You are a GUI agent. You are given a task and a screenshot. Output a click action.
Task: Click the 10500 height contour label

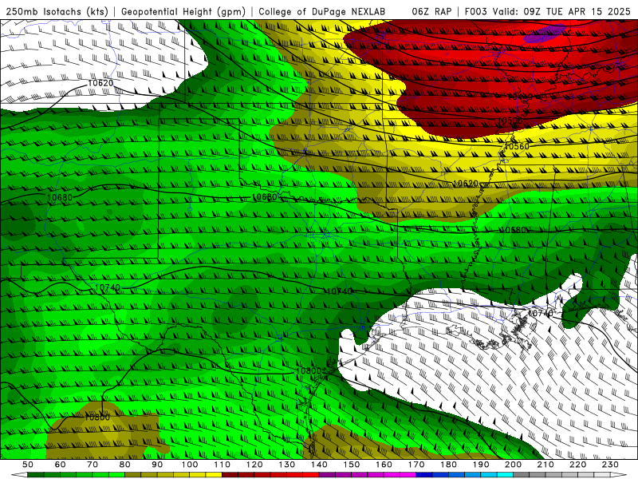point(510,121)
